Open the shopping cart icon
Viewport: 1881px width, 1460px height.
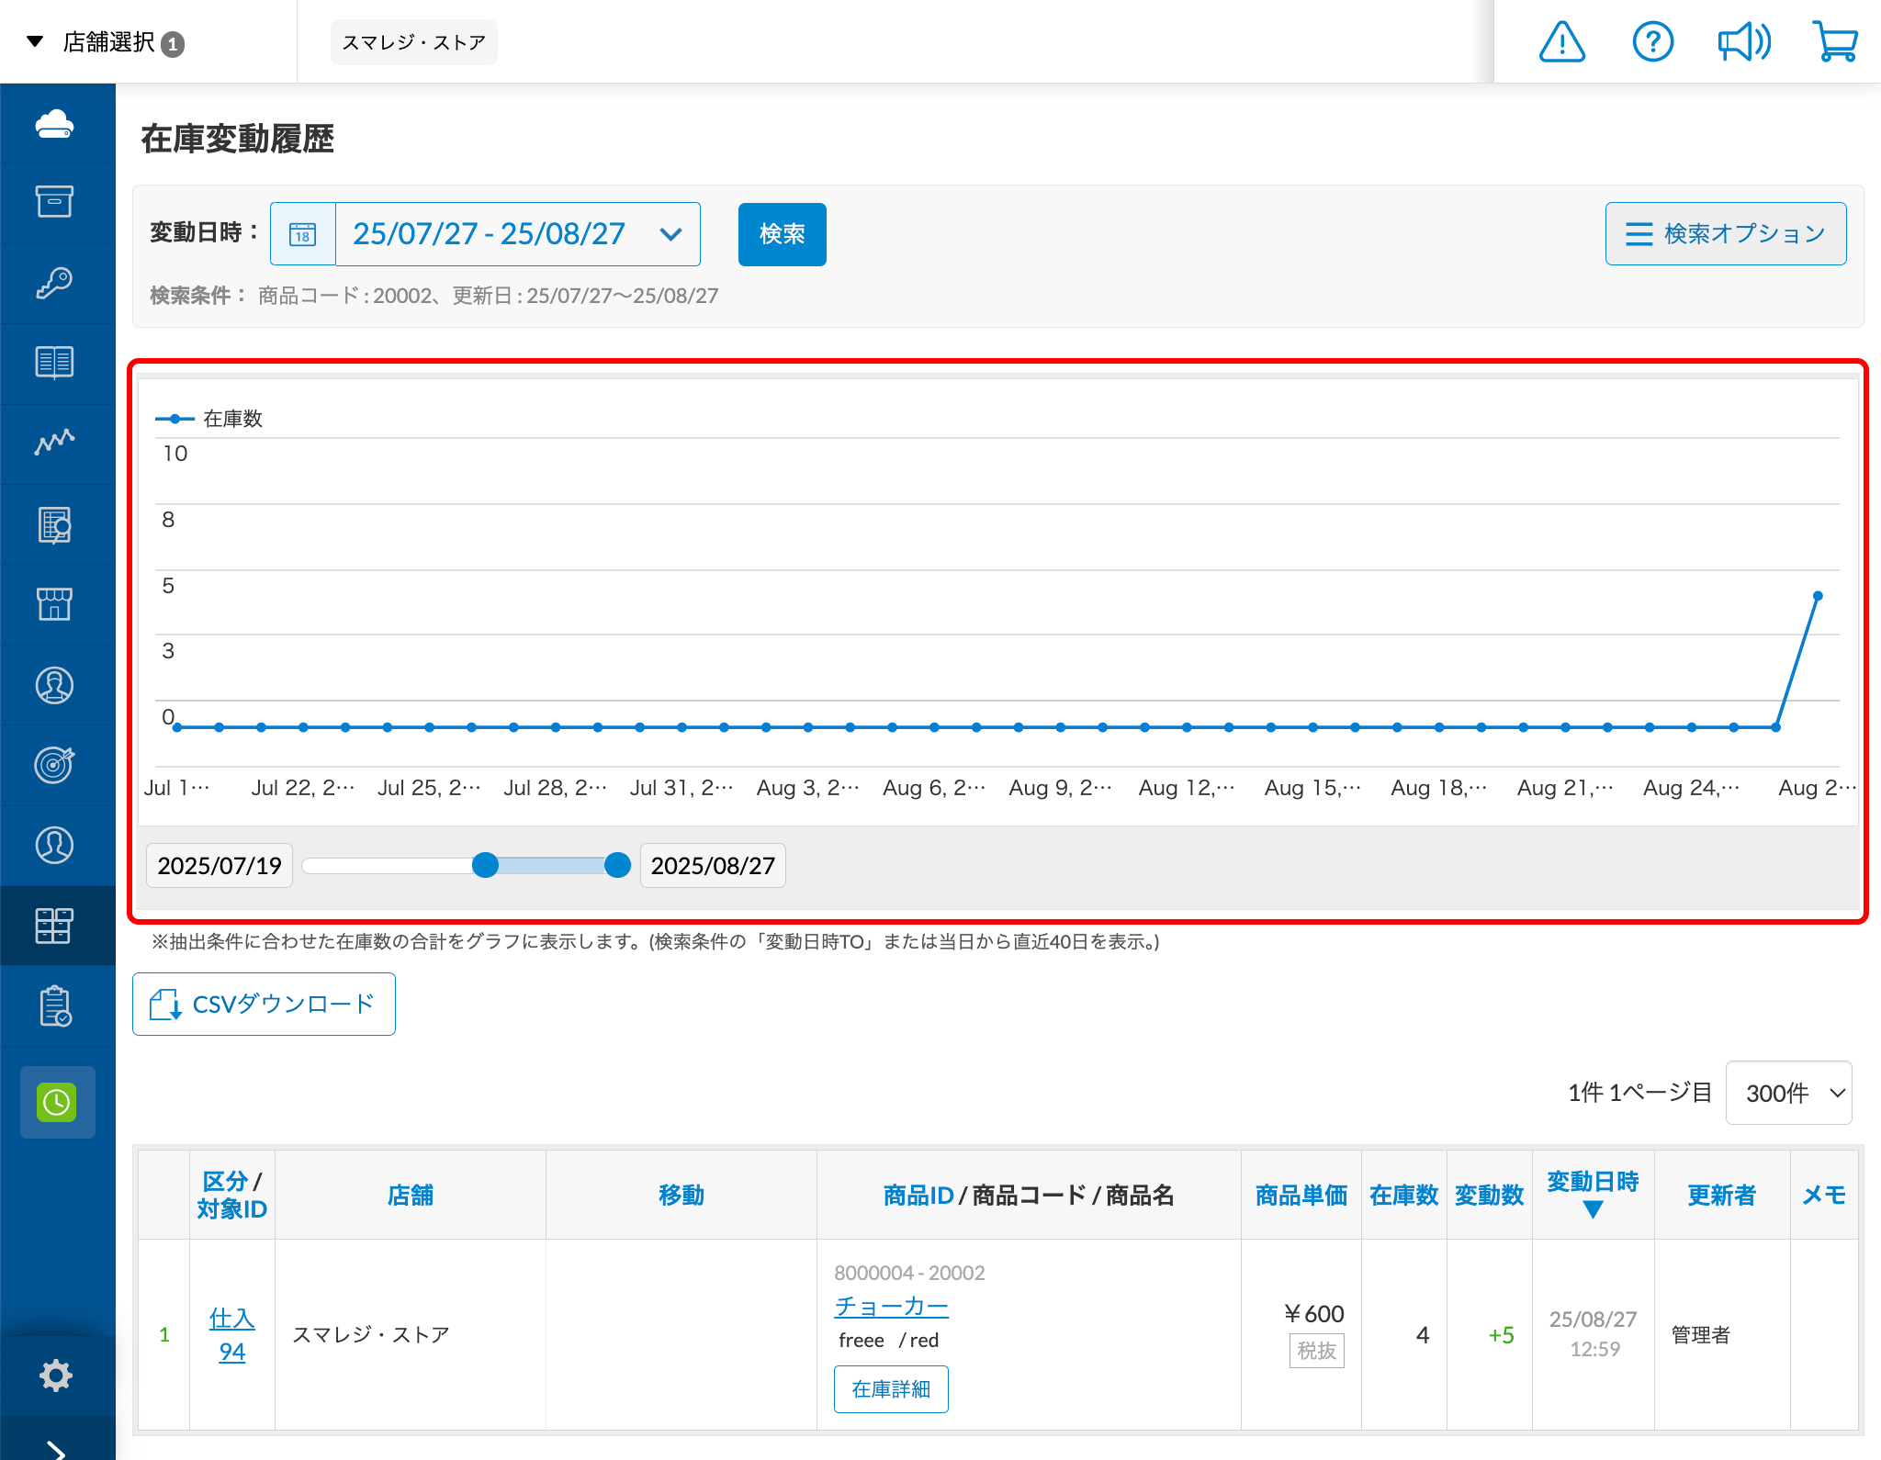(x=1834, y=42)
